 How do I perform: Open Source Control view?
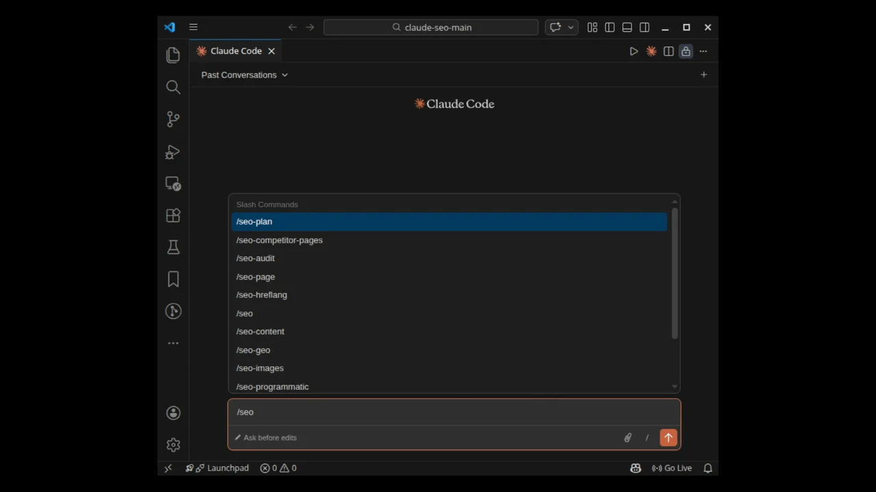tap(173, 119)
